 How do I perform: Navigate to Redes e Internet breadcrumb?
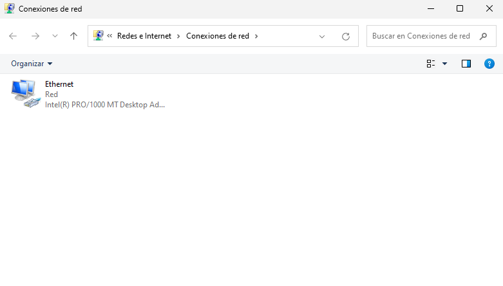(144, 36)
